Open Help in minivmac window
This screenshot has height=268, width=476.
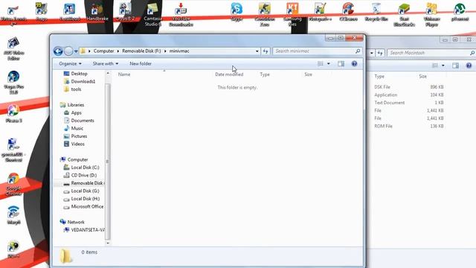(354, 63)
